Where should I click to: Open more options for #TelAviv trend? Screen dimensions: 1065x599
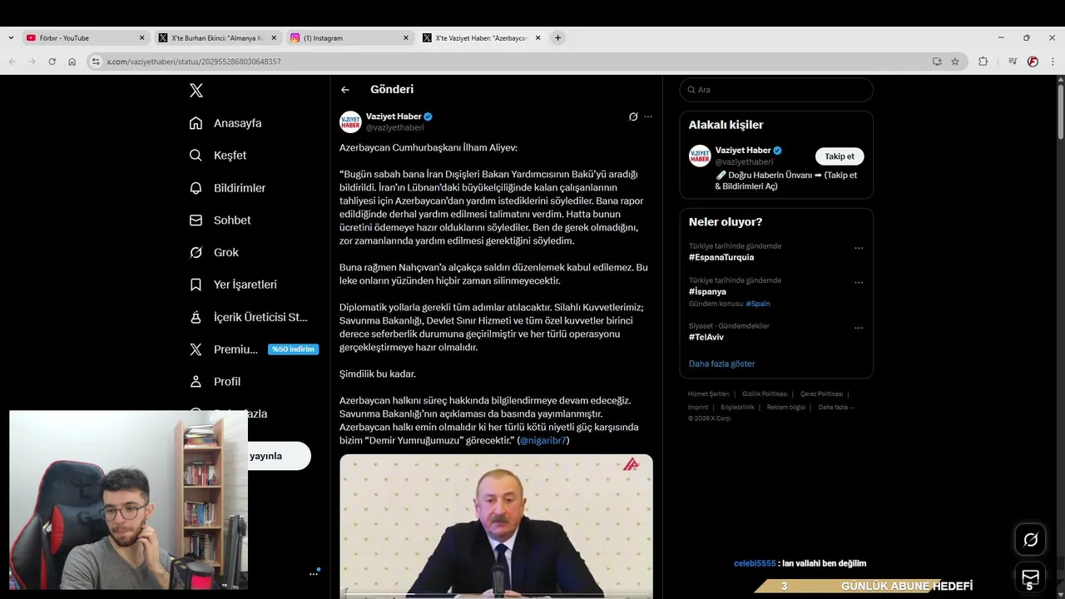click(859, 328)
